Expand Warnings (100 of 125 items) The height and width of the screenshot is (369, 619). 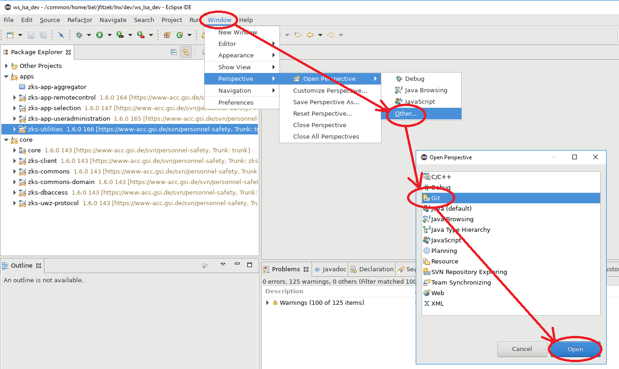[x=268, y=303]
